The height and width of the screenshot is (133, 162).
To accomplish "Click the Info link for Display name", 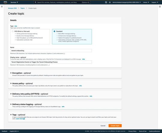I will click(x=83, y=59).
